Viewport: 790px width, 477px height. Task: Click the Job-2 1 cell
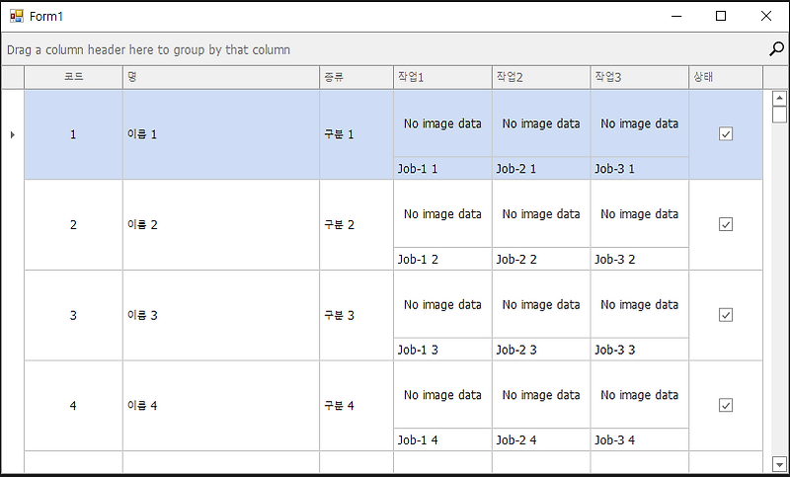[541, 168]
